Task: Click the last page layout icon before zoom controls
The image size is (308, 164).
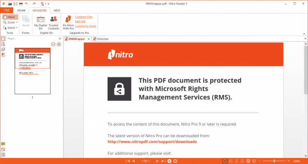Action: [x=254, y=161]
